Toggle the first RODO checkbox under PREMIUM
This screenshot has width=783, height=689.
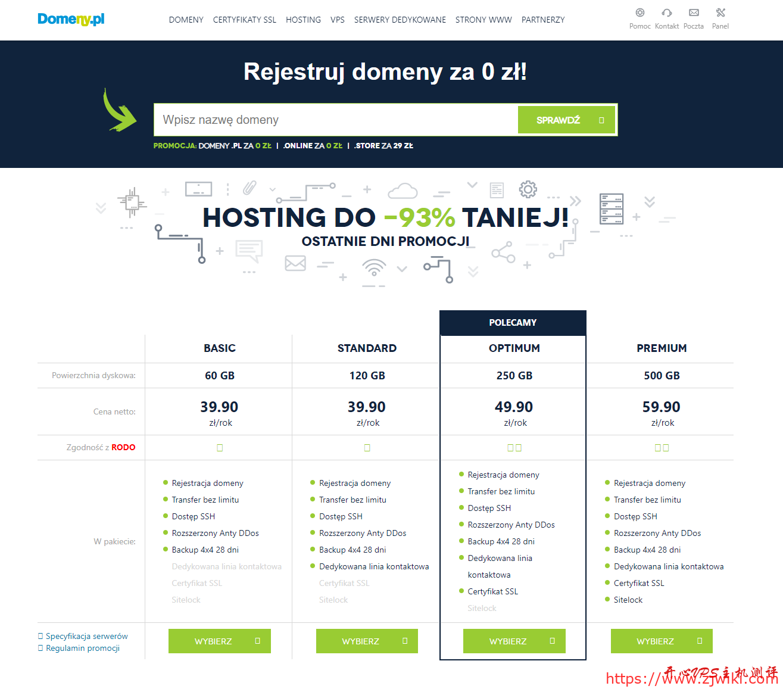657,447
